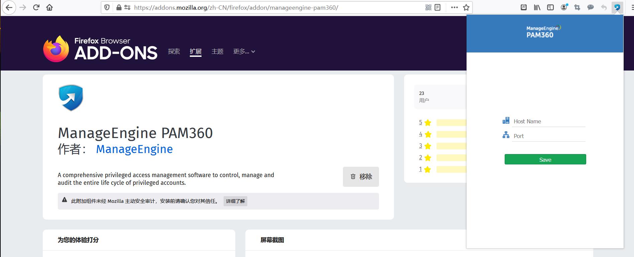Reload the current page

36,7
